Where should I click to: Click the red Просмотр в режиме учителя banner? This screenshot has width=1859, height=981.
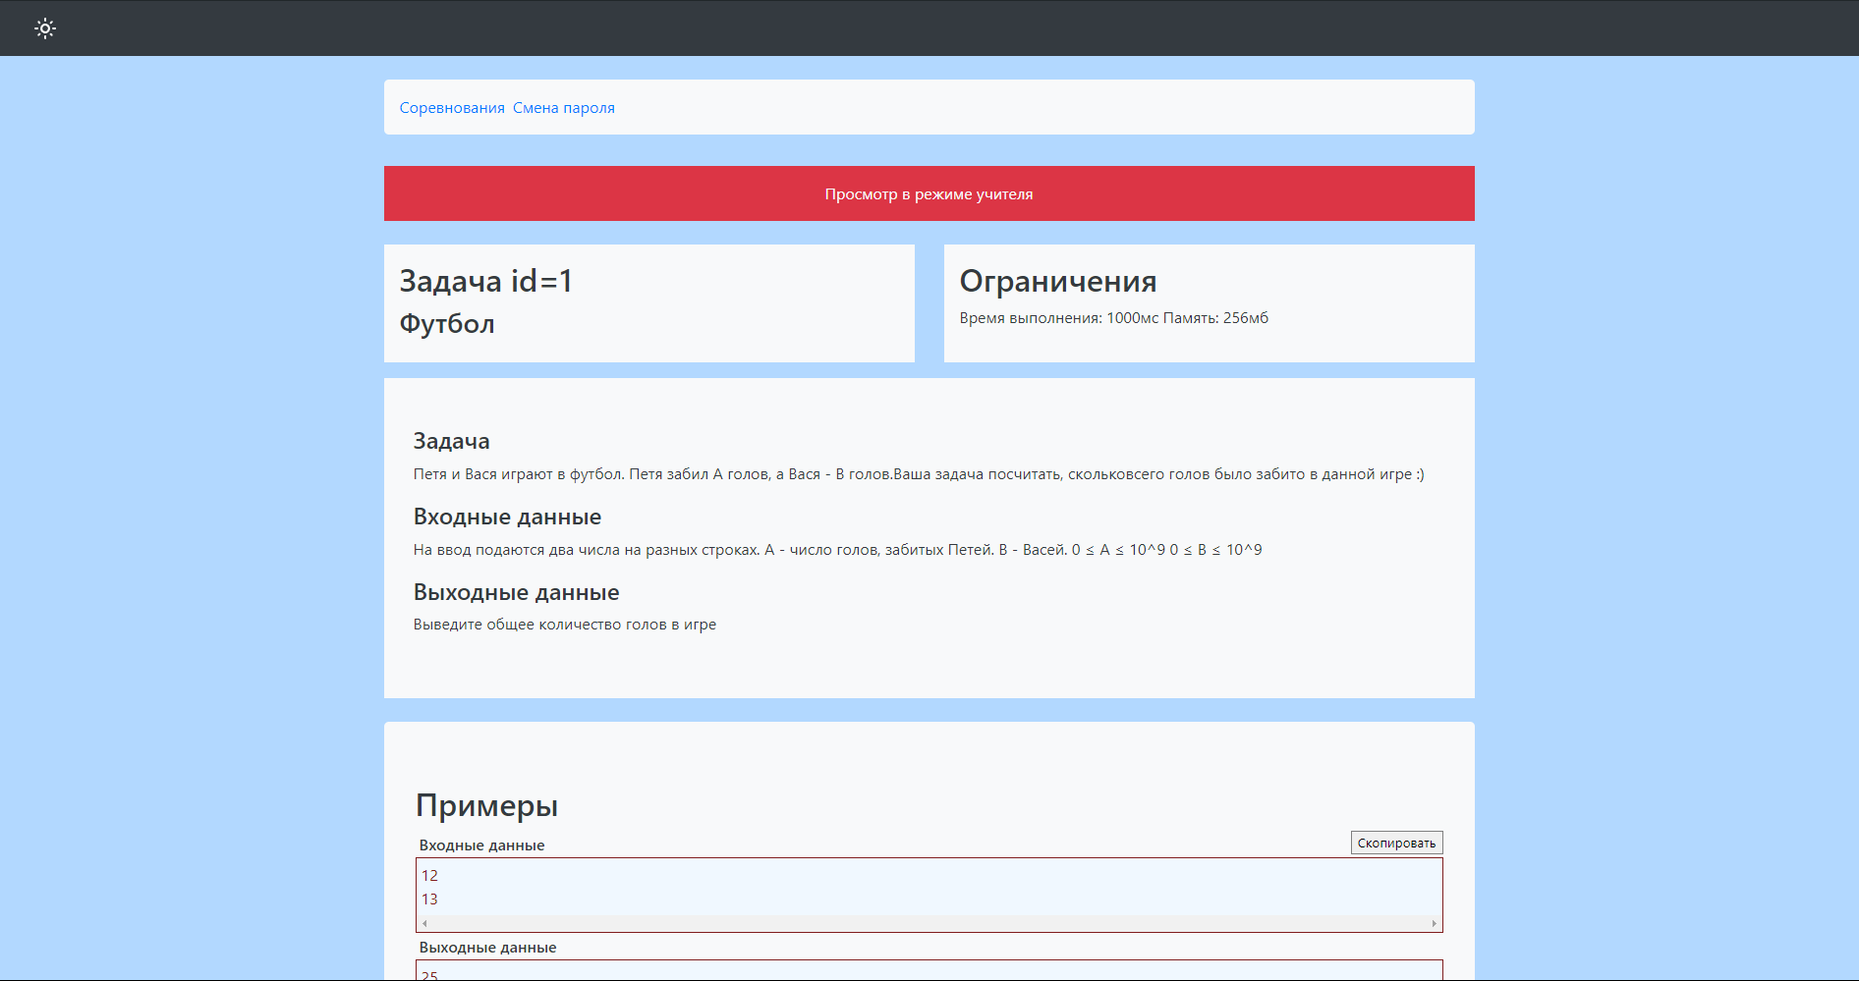[929, 193]
